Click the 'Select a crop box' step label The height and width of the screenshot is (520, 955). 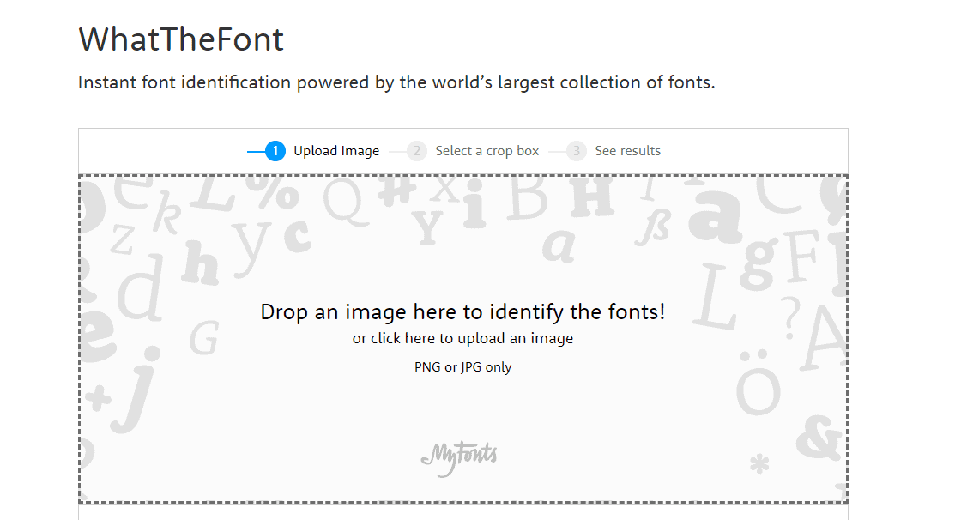click(487, 150)
